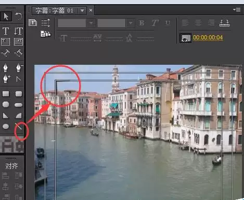
Task: Close the 字幕 01 tab
Action: coord(91,10)
